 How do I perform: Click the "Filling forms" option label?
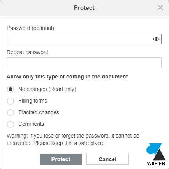coord(33,101)
